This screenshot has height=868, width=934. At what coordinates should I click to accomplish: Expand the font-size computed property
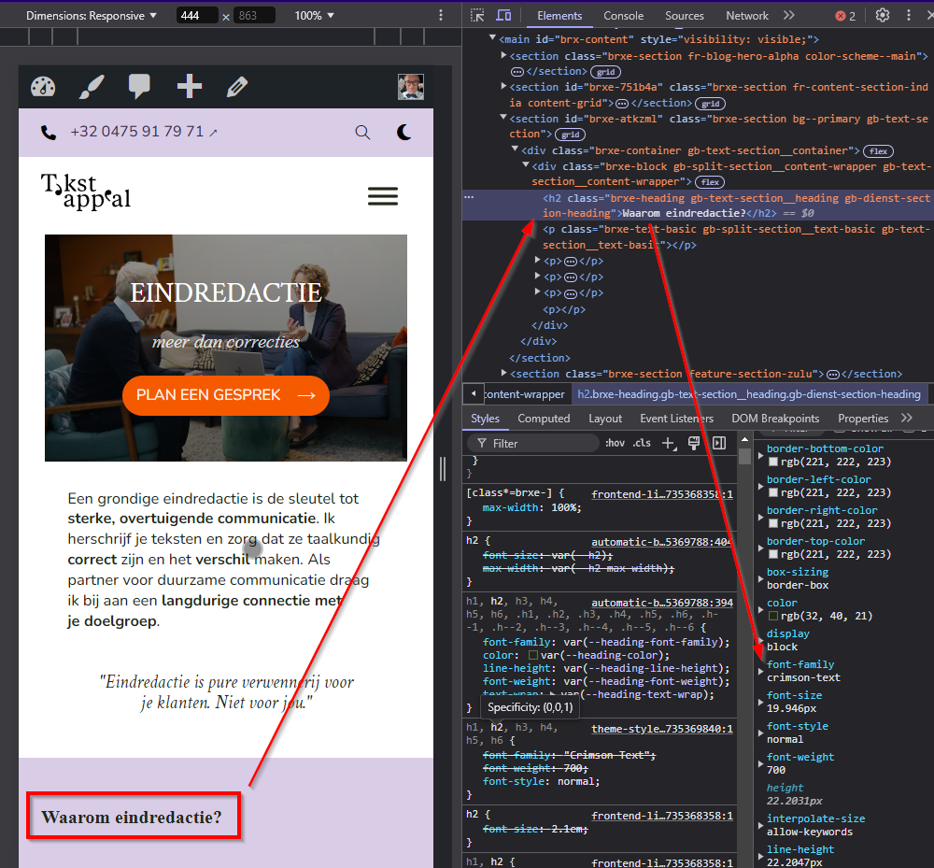coord(760,703)
